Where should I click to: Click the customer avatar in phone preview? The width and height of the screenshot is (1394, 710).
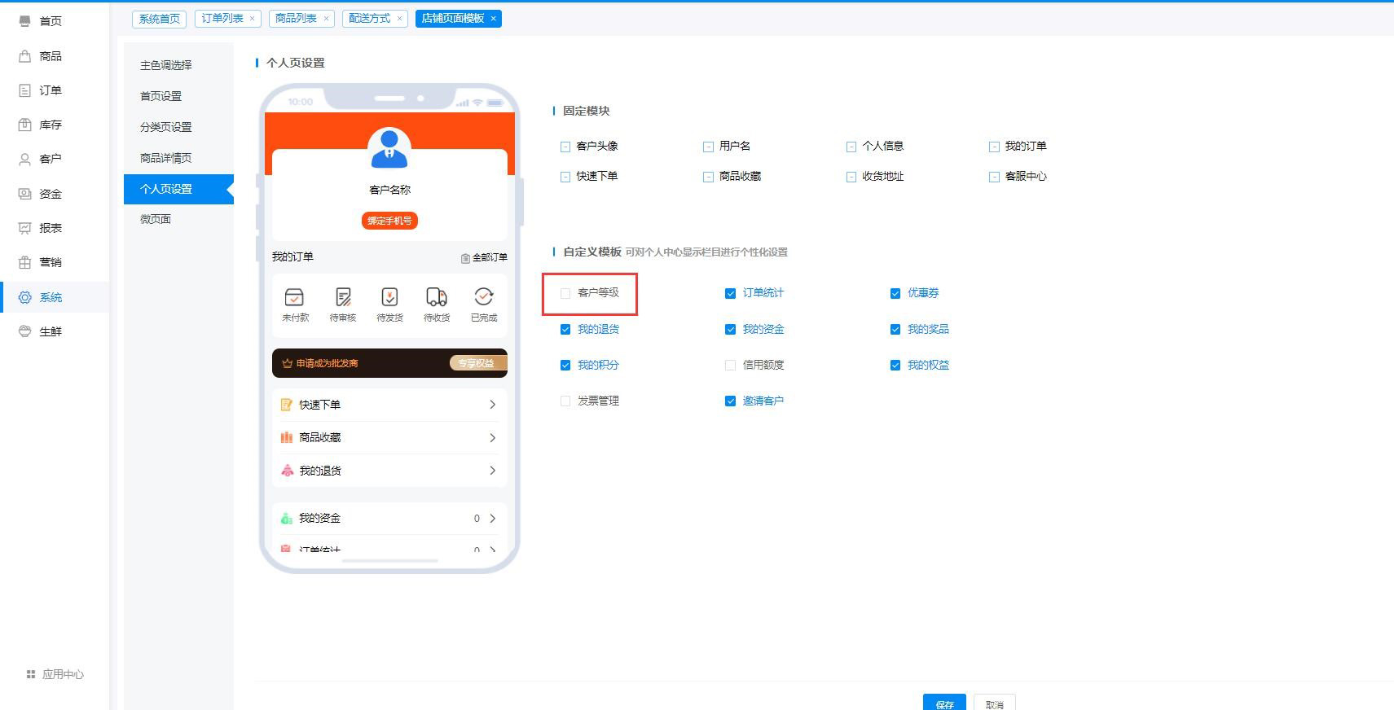coord(389,147)
